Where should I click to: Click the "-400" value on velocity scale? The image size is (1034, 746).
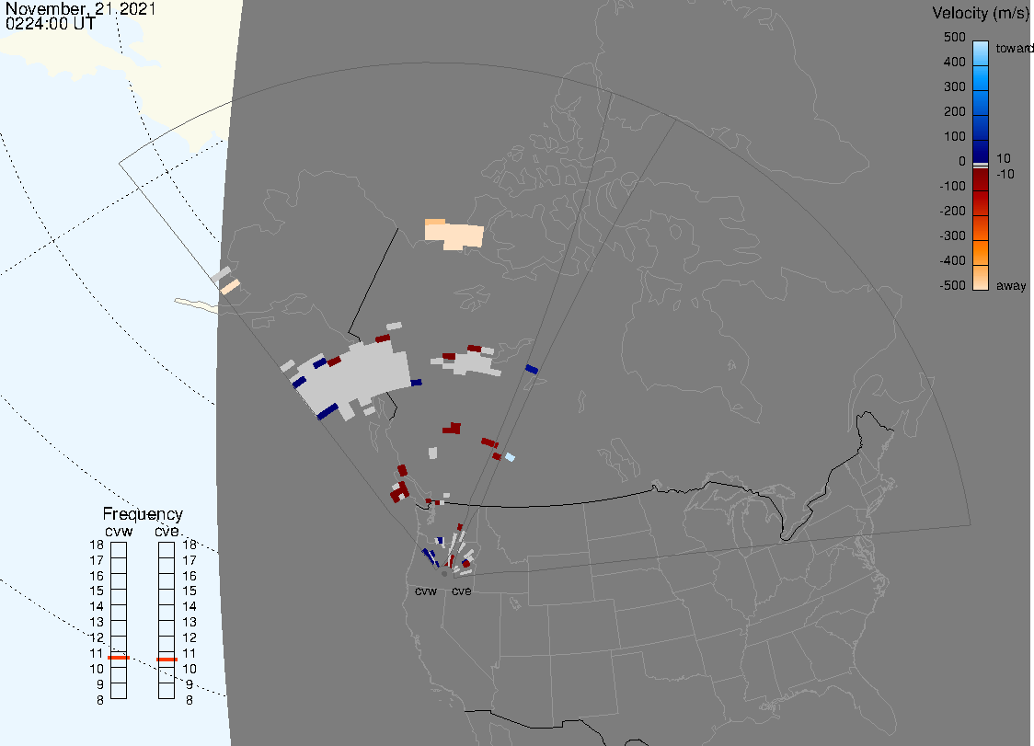(x=952, y=260)
